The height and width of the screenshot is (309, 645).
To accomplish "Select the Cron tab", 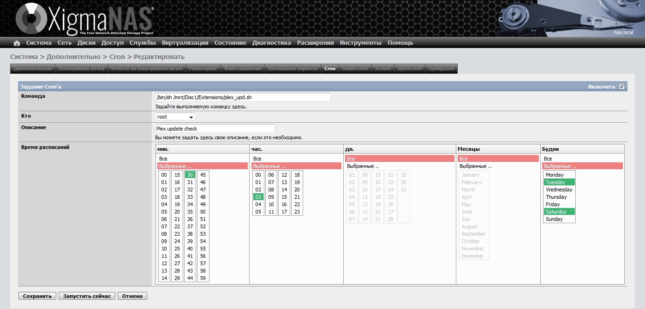I will pos(330,69).
